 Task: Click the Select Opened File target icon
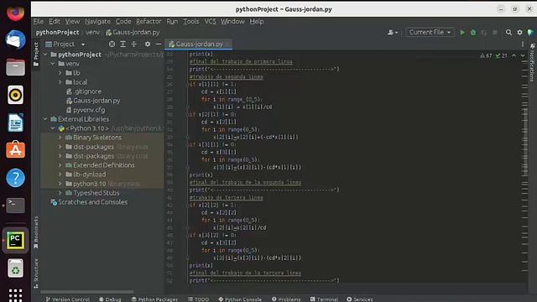click(112, 44)
